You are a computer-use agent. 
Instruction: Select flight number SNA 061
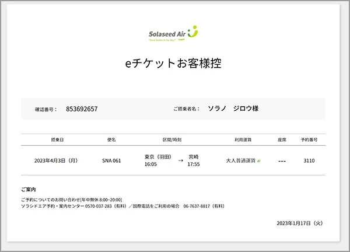pyautogui.click(x=111, y=160)
